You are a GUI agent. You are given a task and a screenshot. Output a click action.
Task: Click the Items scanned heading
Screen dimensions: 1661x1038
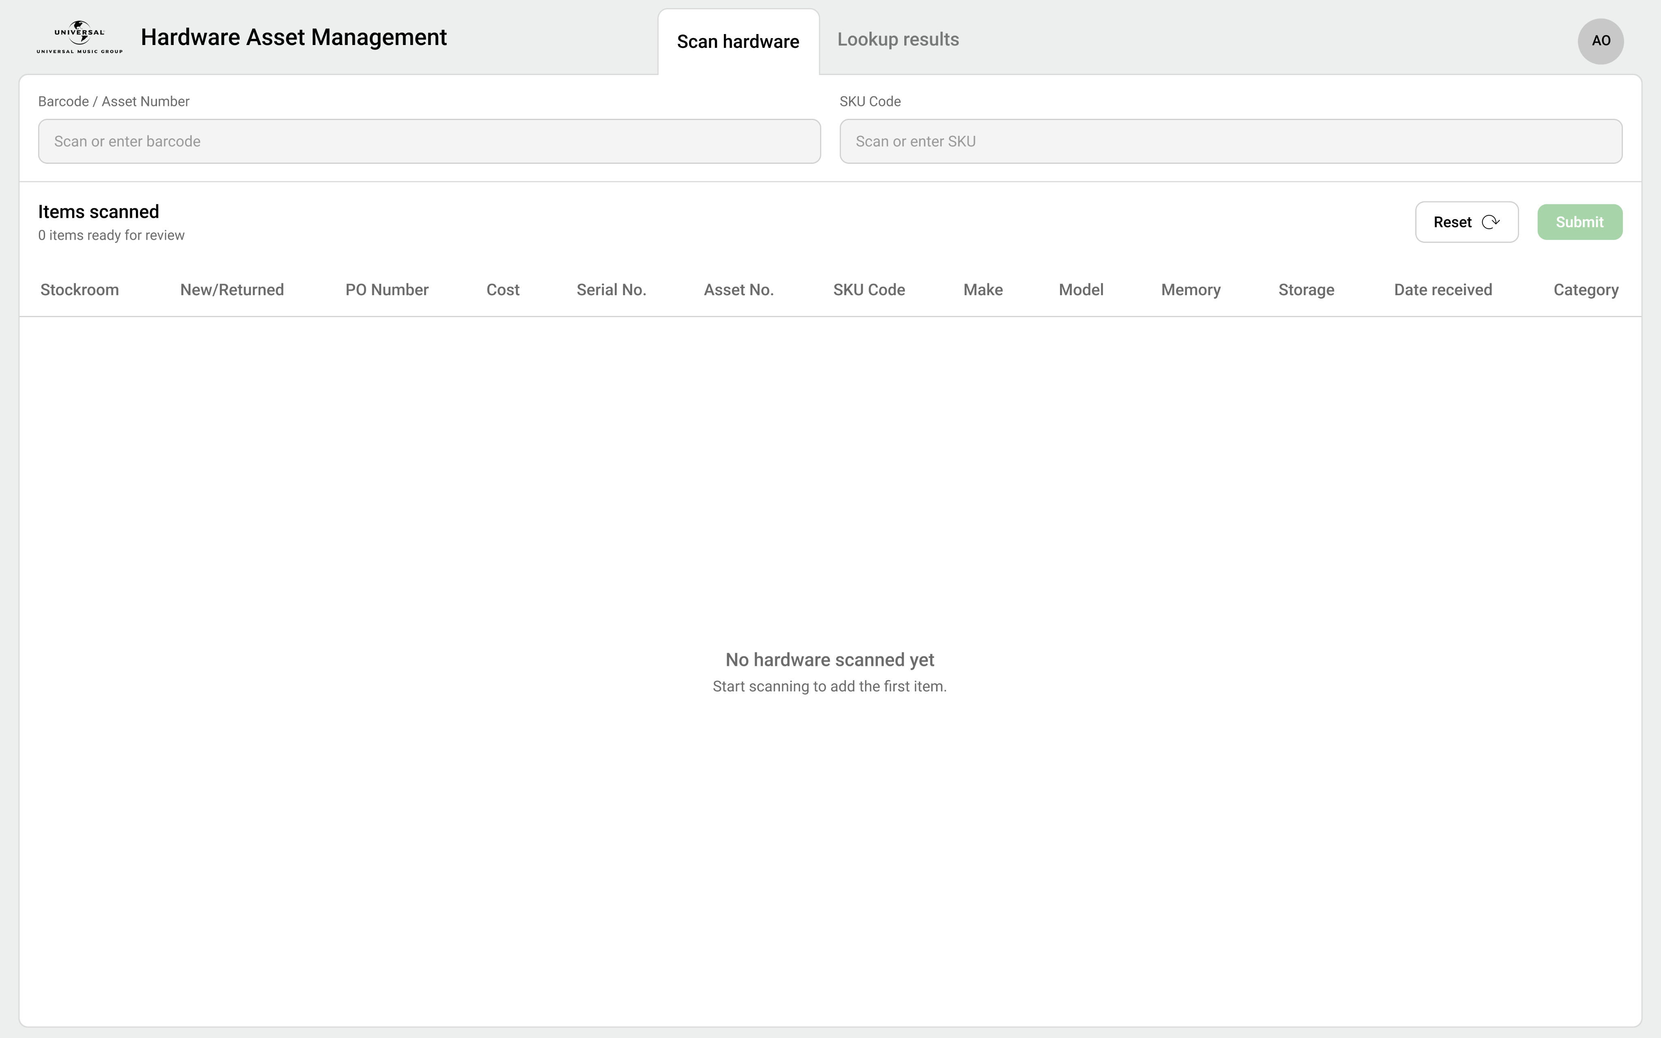click(98, 211)
